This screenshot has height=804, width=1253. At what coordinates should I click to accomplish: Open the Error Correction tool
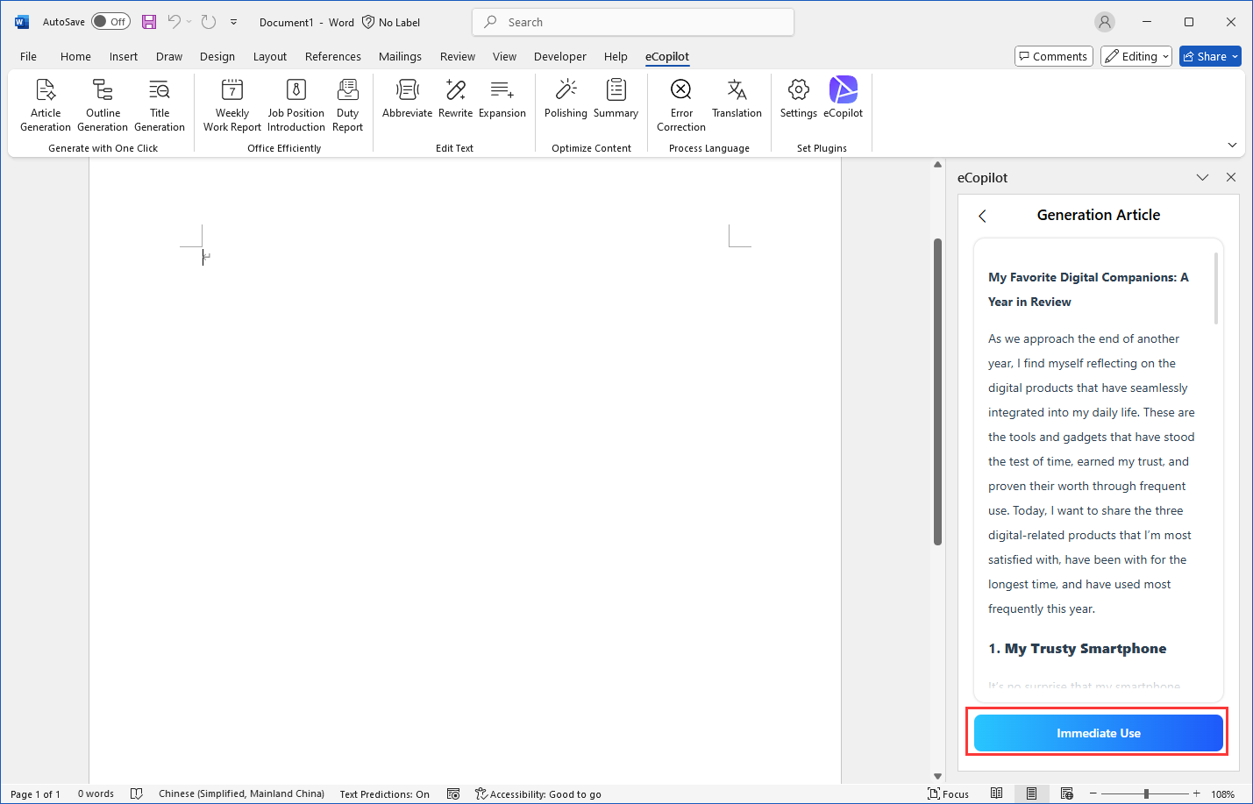pyautogui.click(x=680, y=103)
